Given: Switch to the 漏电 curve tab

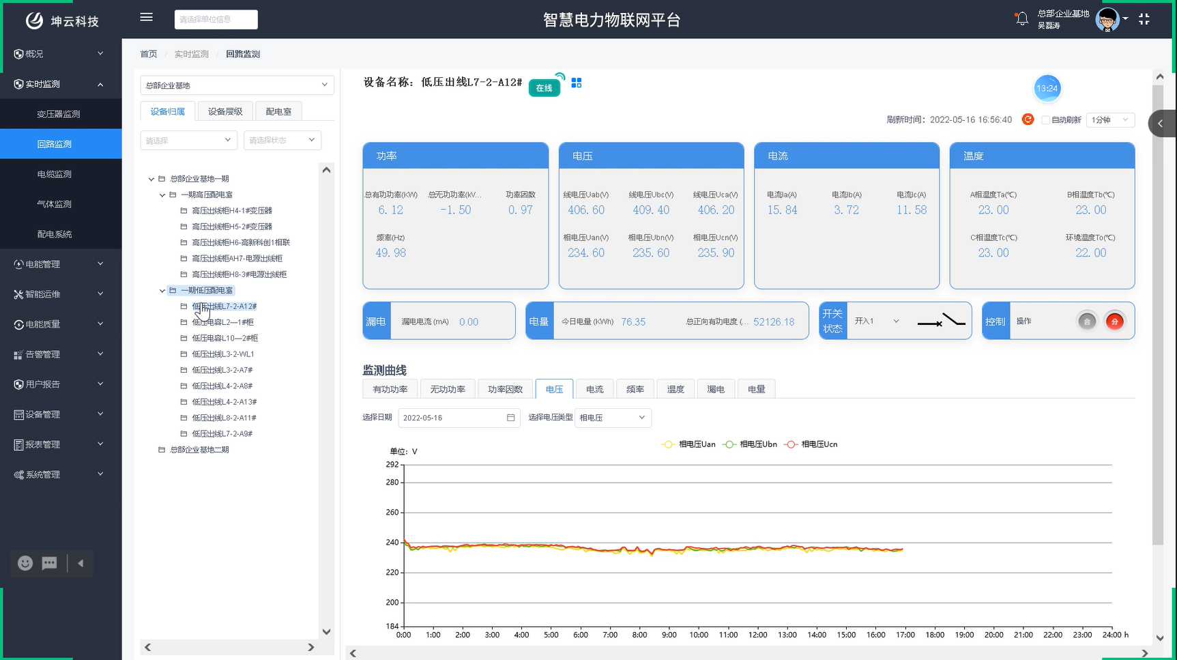Looking at the screenshot, I should tap(716, 389).
